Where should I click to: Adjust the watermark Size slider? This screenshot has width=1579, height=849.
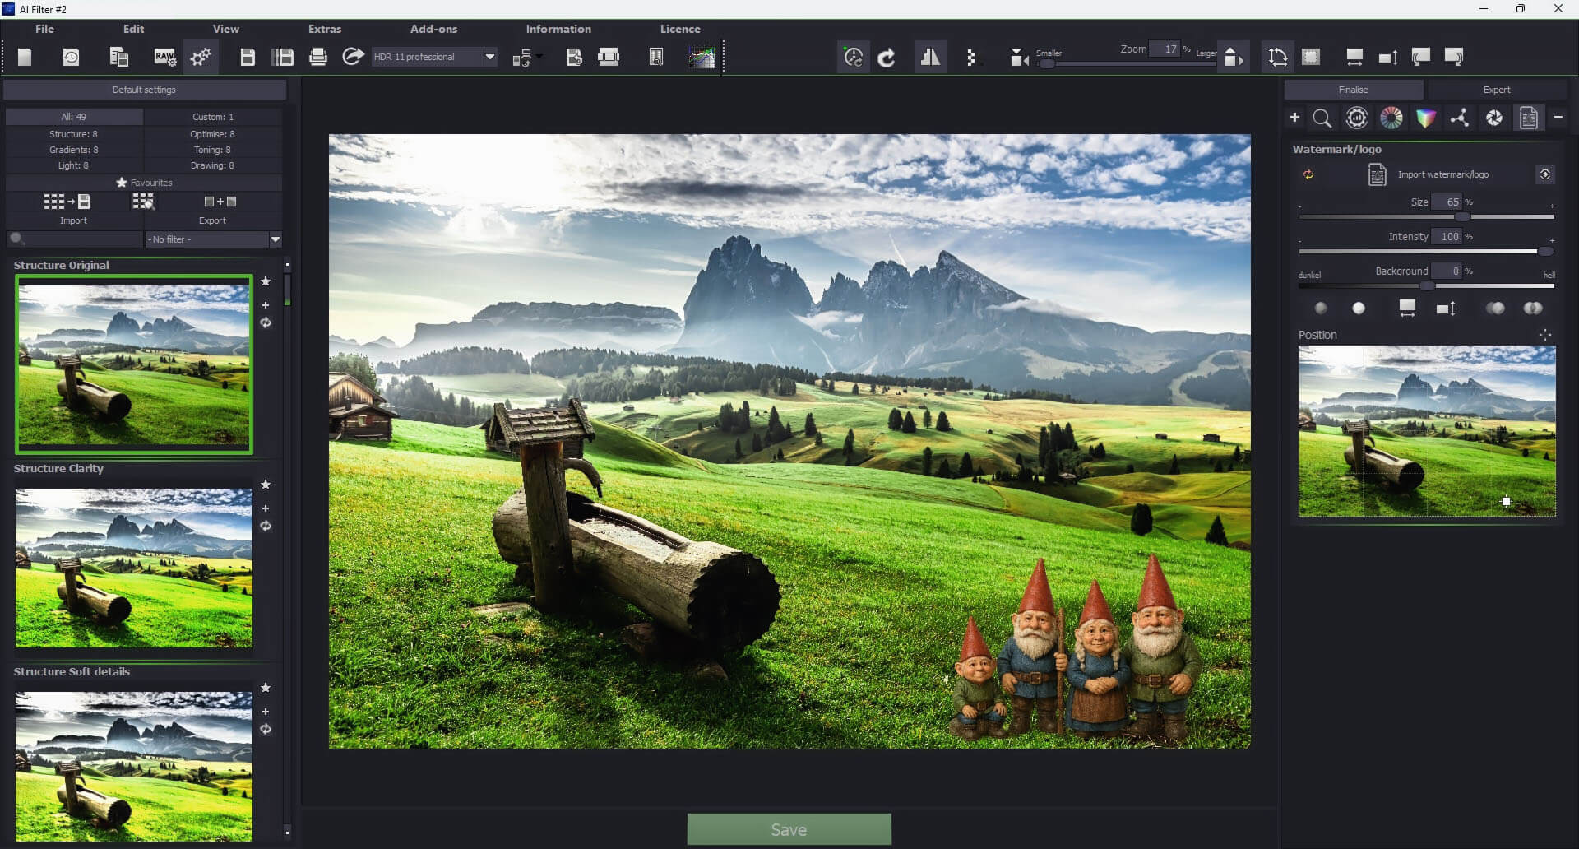click(1461, 216)
